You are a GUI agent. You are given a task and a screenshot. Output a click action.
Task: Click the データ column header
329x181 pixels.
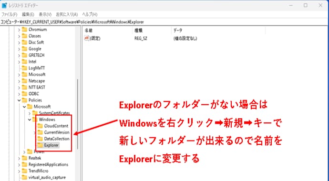point(218,30)
